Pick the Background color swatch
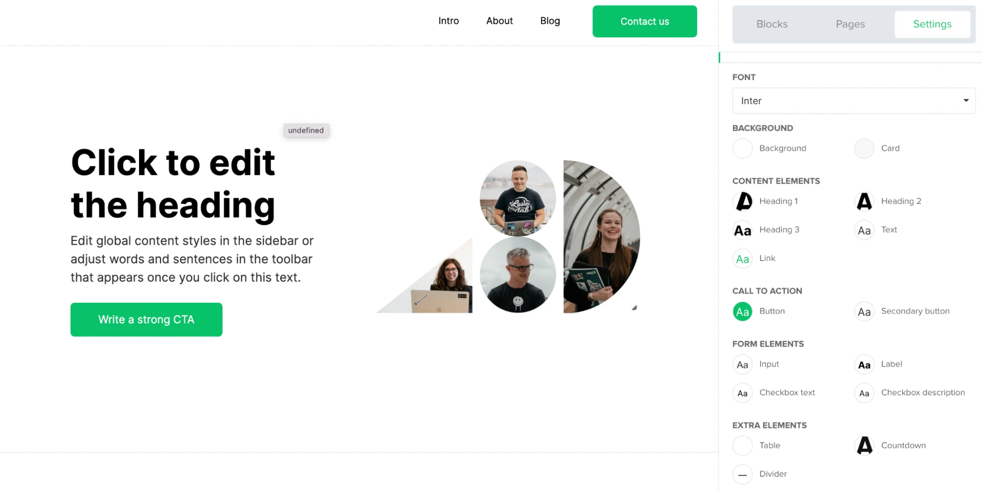This screenshot has height=493, width=982. coord(742,148)
